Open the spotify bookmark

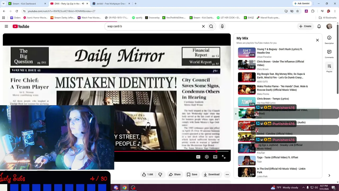(x=137, y=18)
